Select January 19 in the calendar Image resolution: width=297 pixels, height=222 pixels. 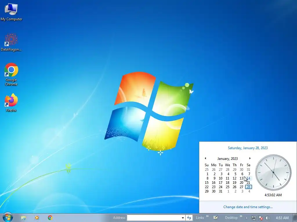pos(234,183)
